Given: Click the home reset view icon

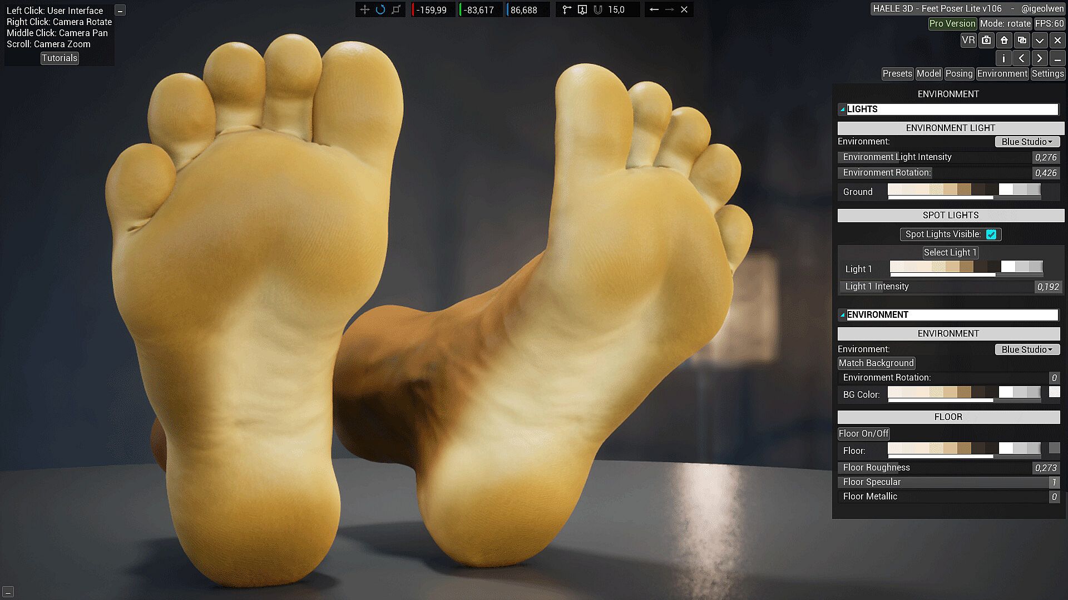Looking at the screenshot, I should pos(1004,40).
